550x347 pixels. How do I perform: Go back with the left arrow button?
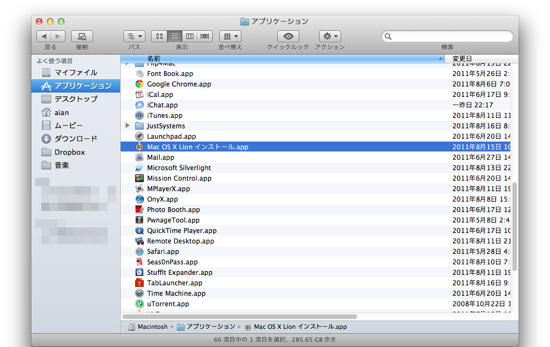pyautogui.click(x=44, y=36)
